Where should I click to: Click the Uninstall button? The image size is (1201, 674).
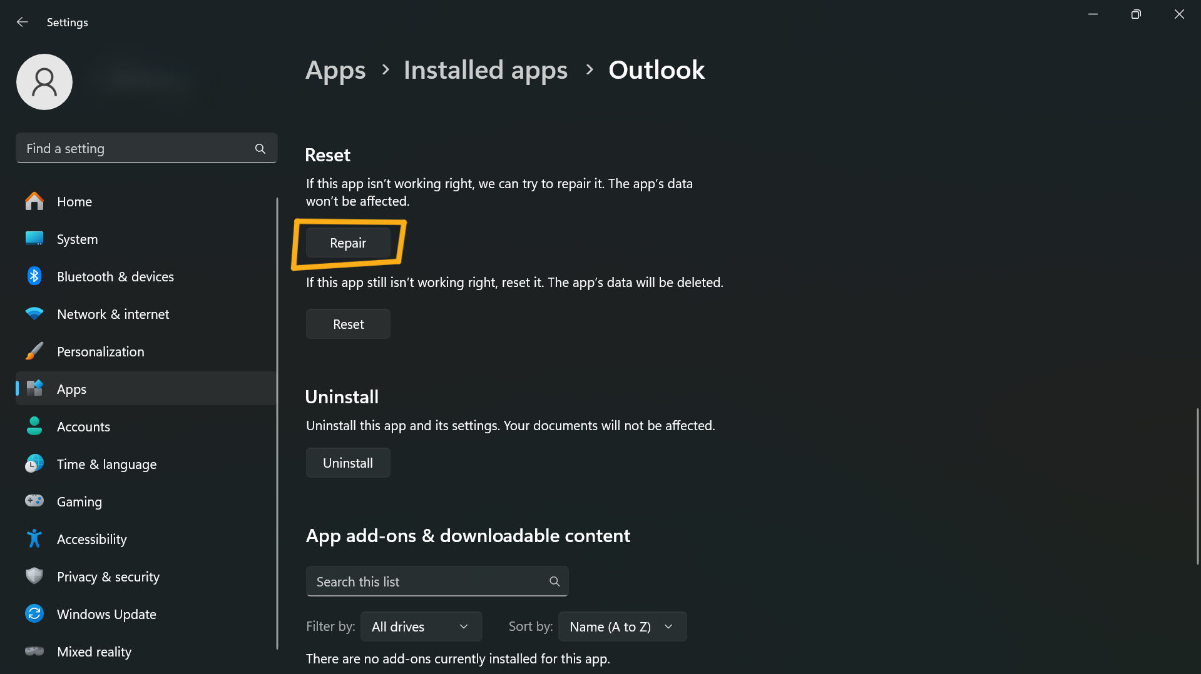(x=348, y=463)
